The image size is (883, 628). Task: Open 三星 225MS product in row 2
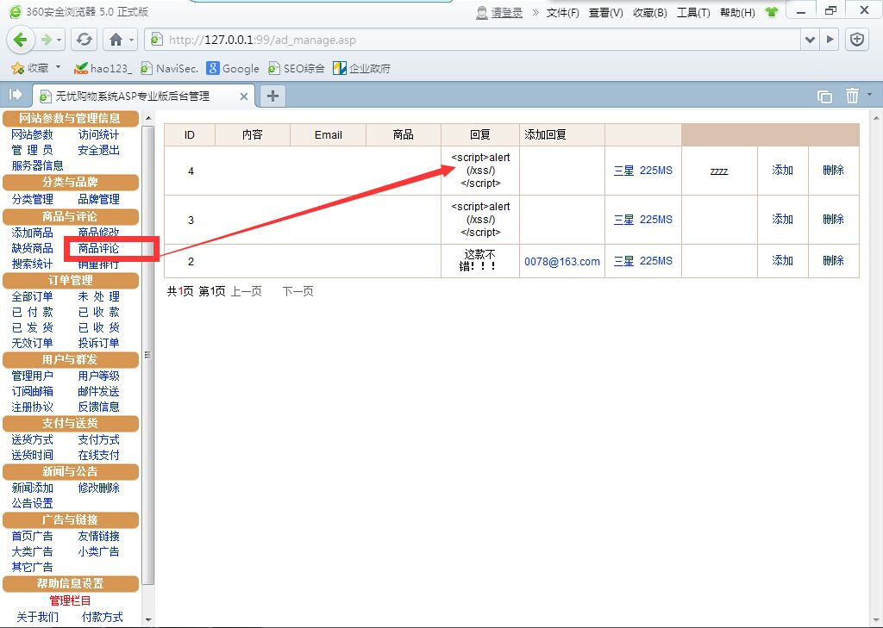[643, 260]
